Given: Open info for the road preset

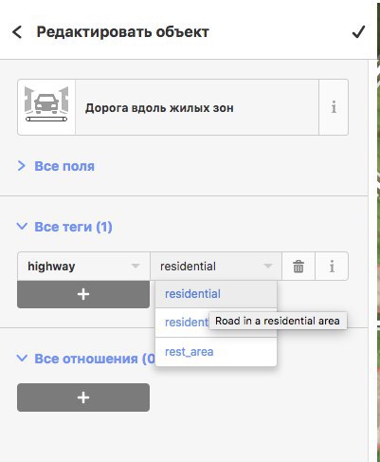Looking at the screenshot, I should 334,107.
